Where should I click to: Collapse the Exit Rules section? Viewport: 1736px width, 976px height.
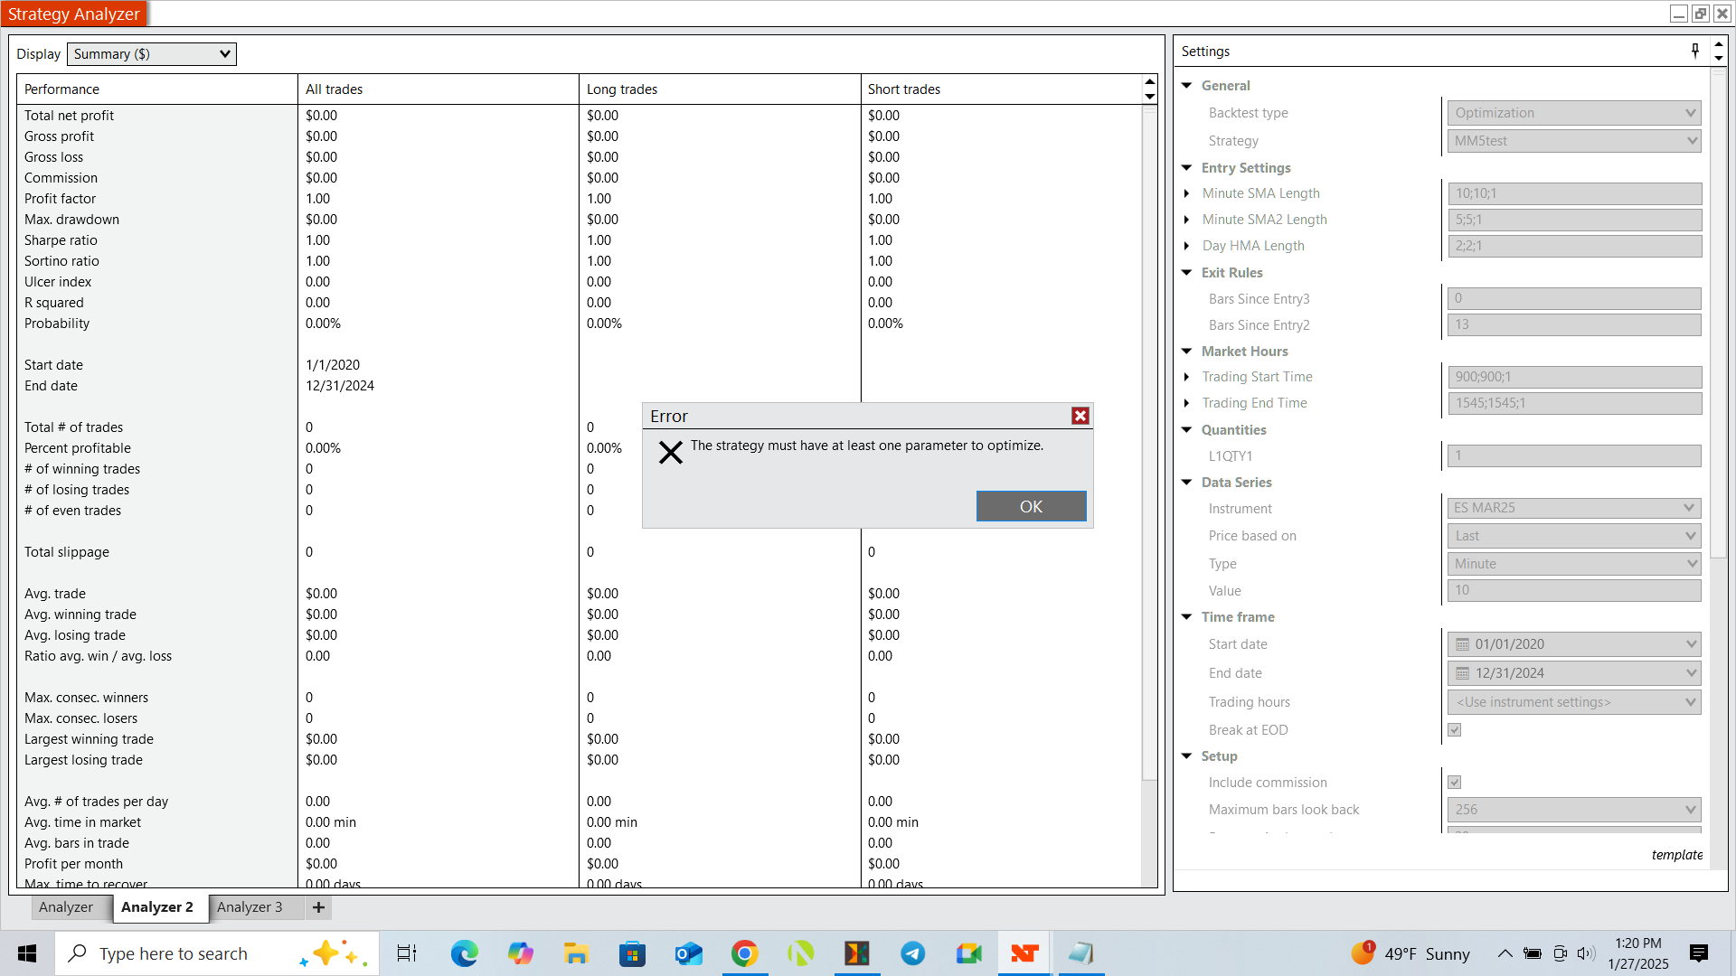click(x=1187, y=272)
